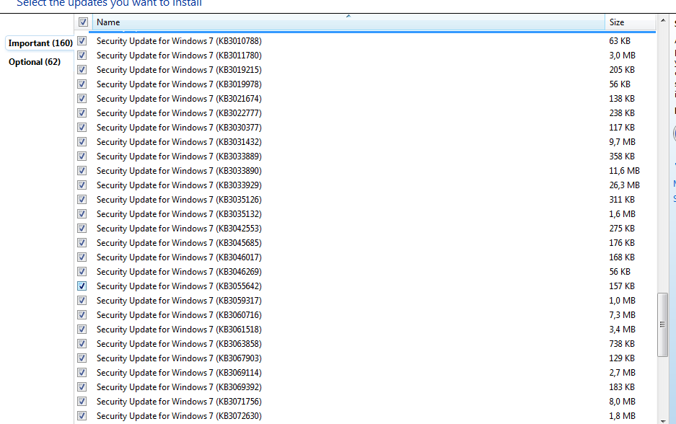Screen dimensions: 676x424
Task: Switch to the Optional (62) updates tab
Action: click(35, 61)
